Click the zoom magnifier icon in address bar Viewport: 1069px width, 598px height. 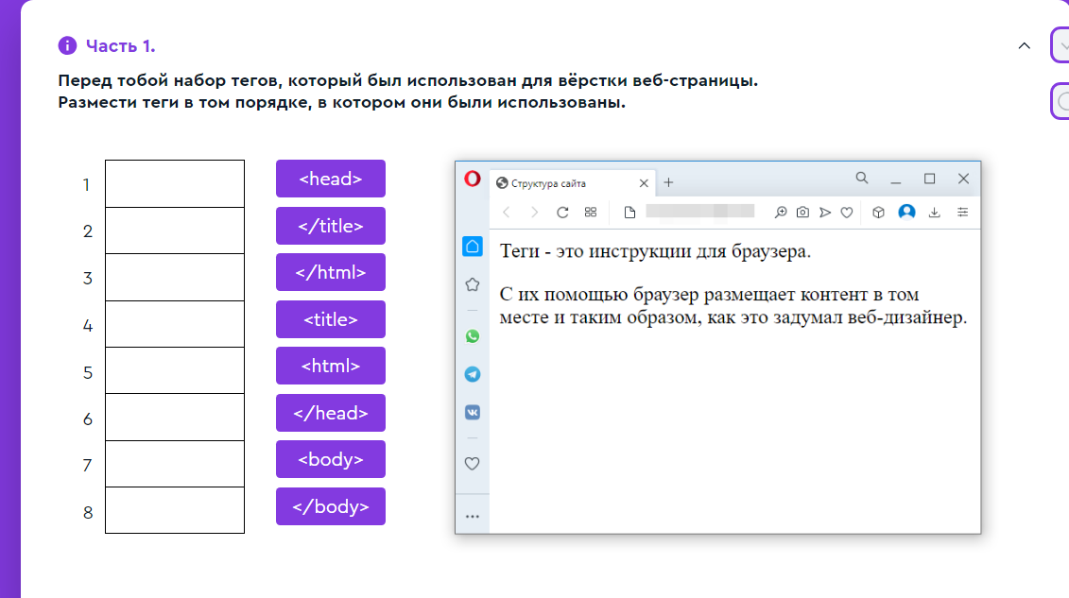click(x=781, y=213)
